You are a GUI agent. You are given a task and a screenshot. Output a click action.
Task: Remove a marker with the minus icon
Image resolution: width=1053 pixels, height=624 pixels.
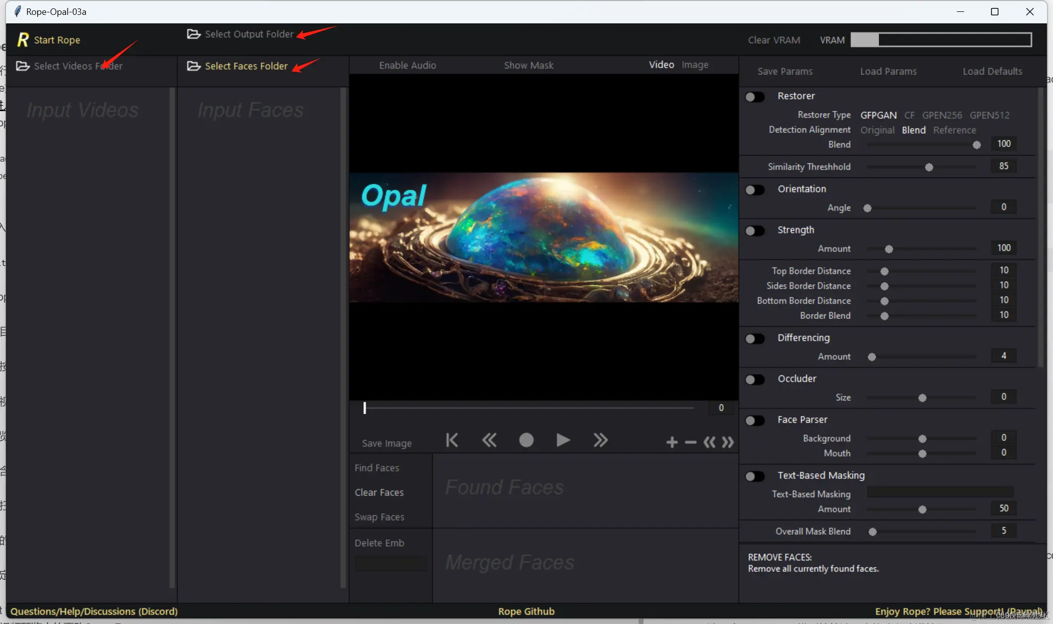[691, 442]
